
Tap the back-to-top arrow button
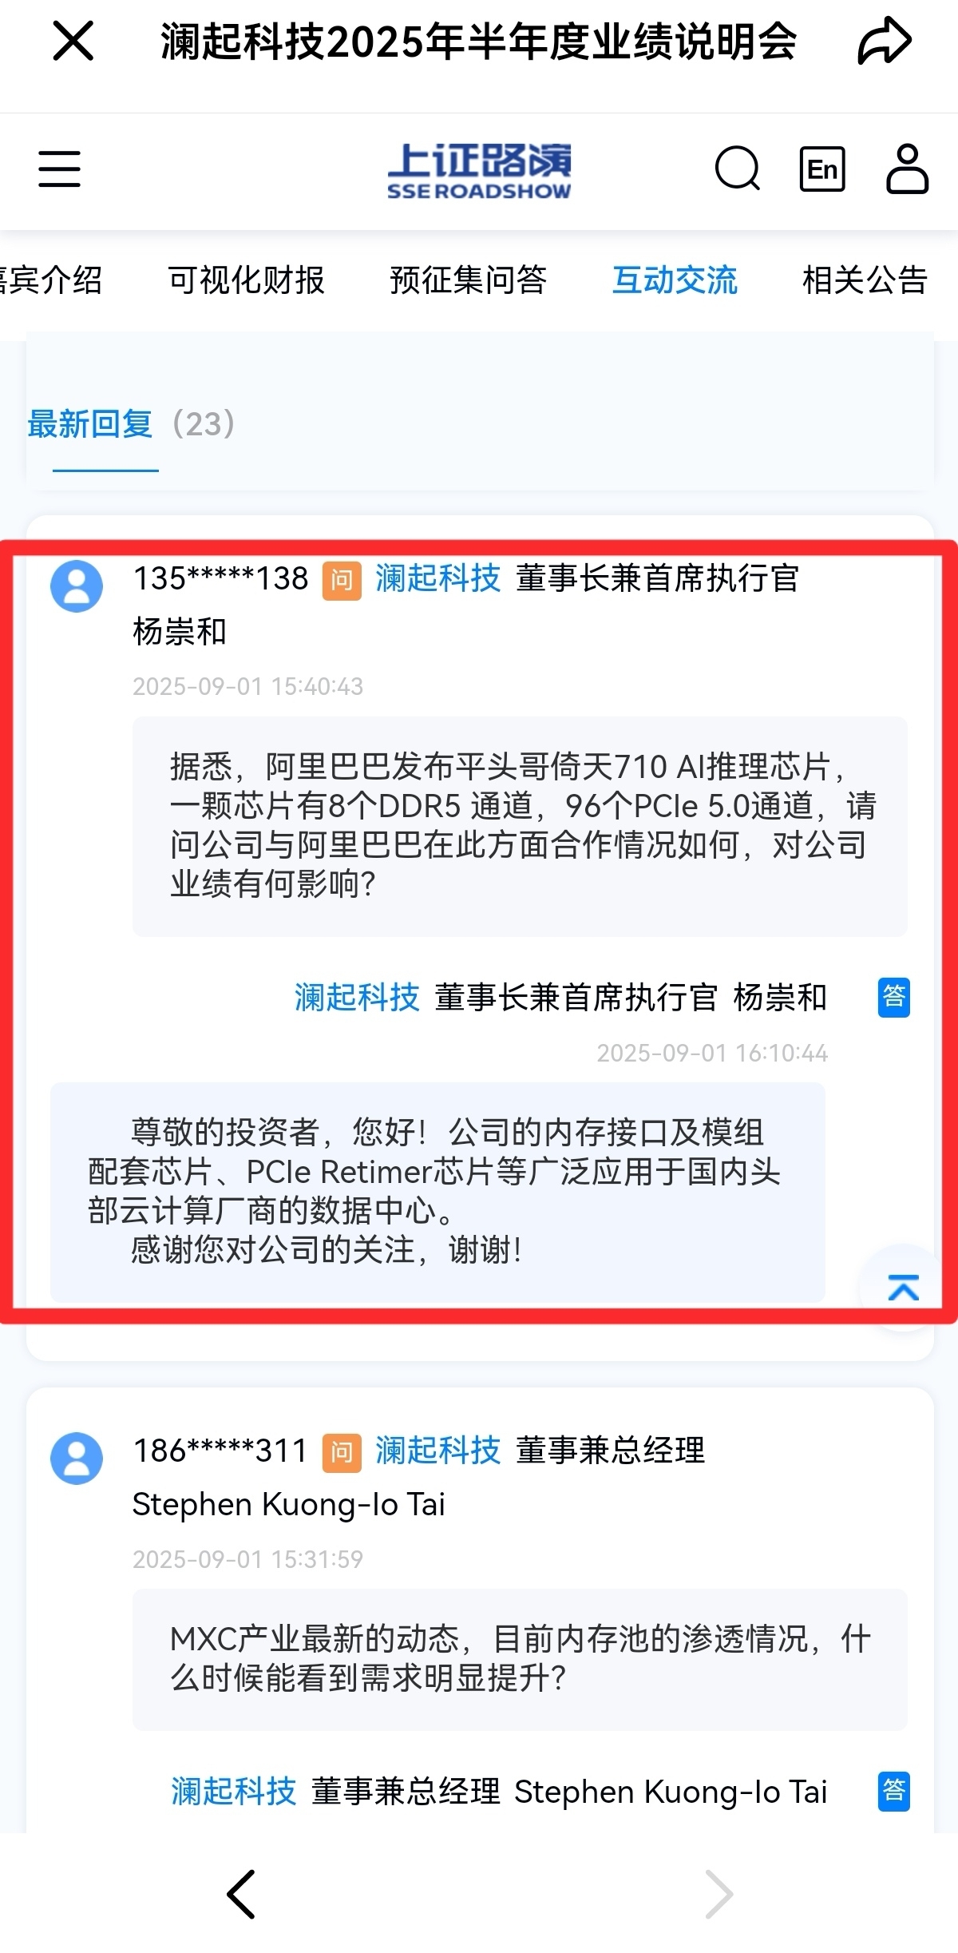coord(903,1287)
